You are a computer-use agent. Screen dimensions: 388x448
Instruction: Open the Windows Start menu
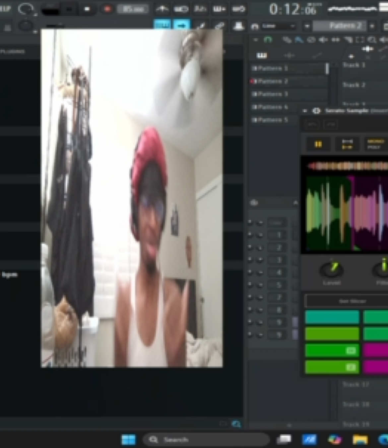[128, 440]
